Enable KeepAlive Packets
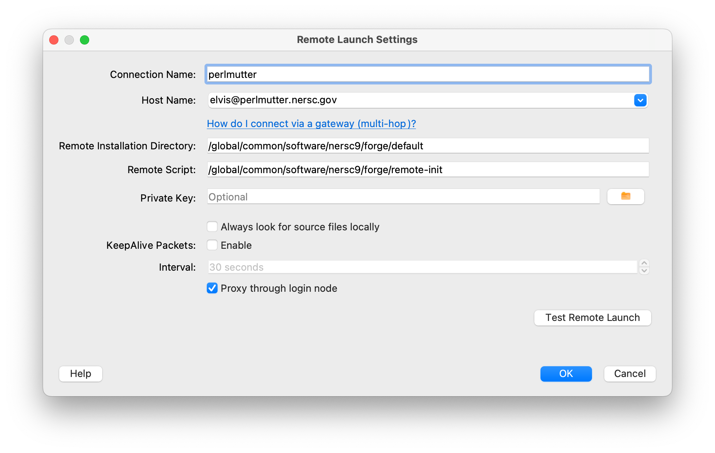This screenshot has height=453, width=715. click(x=212, y=245)
